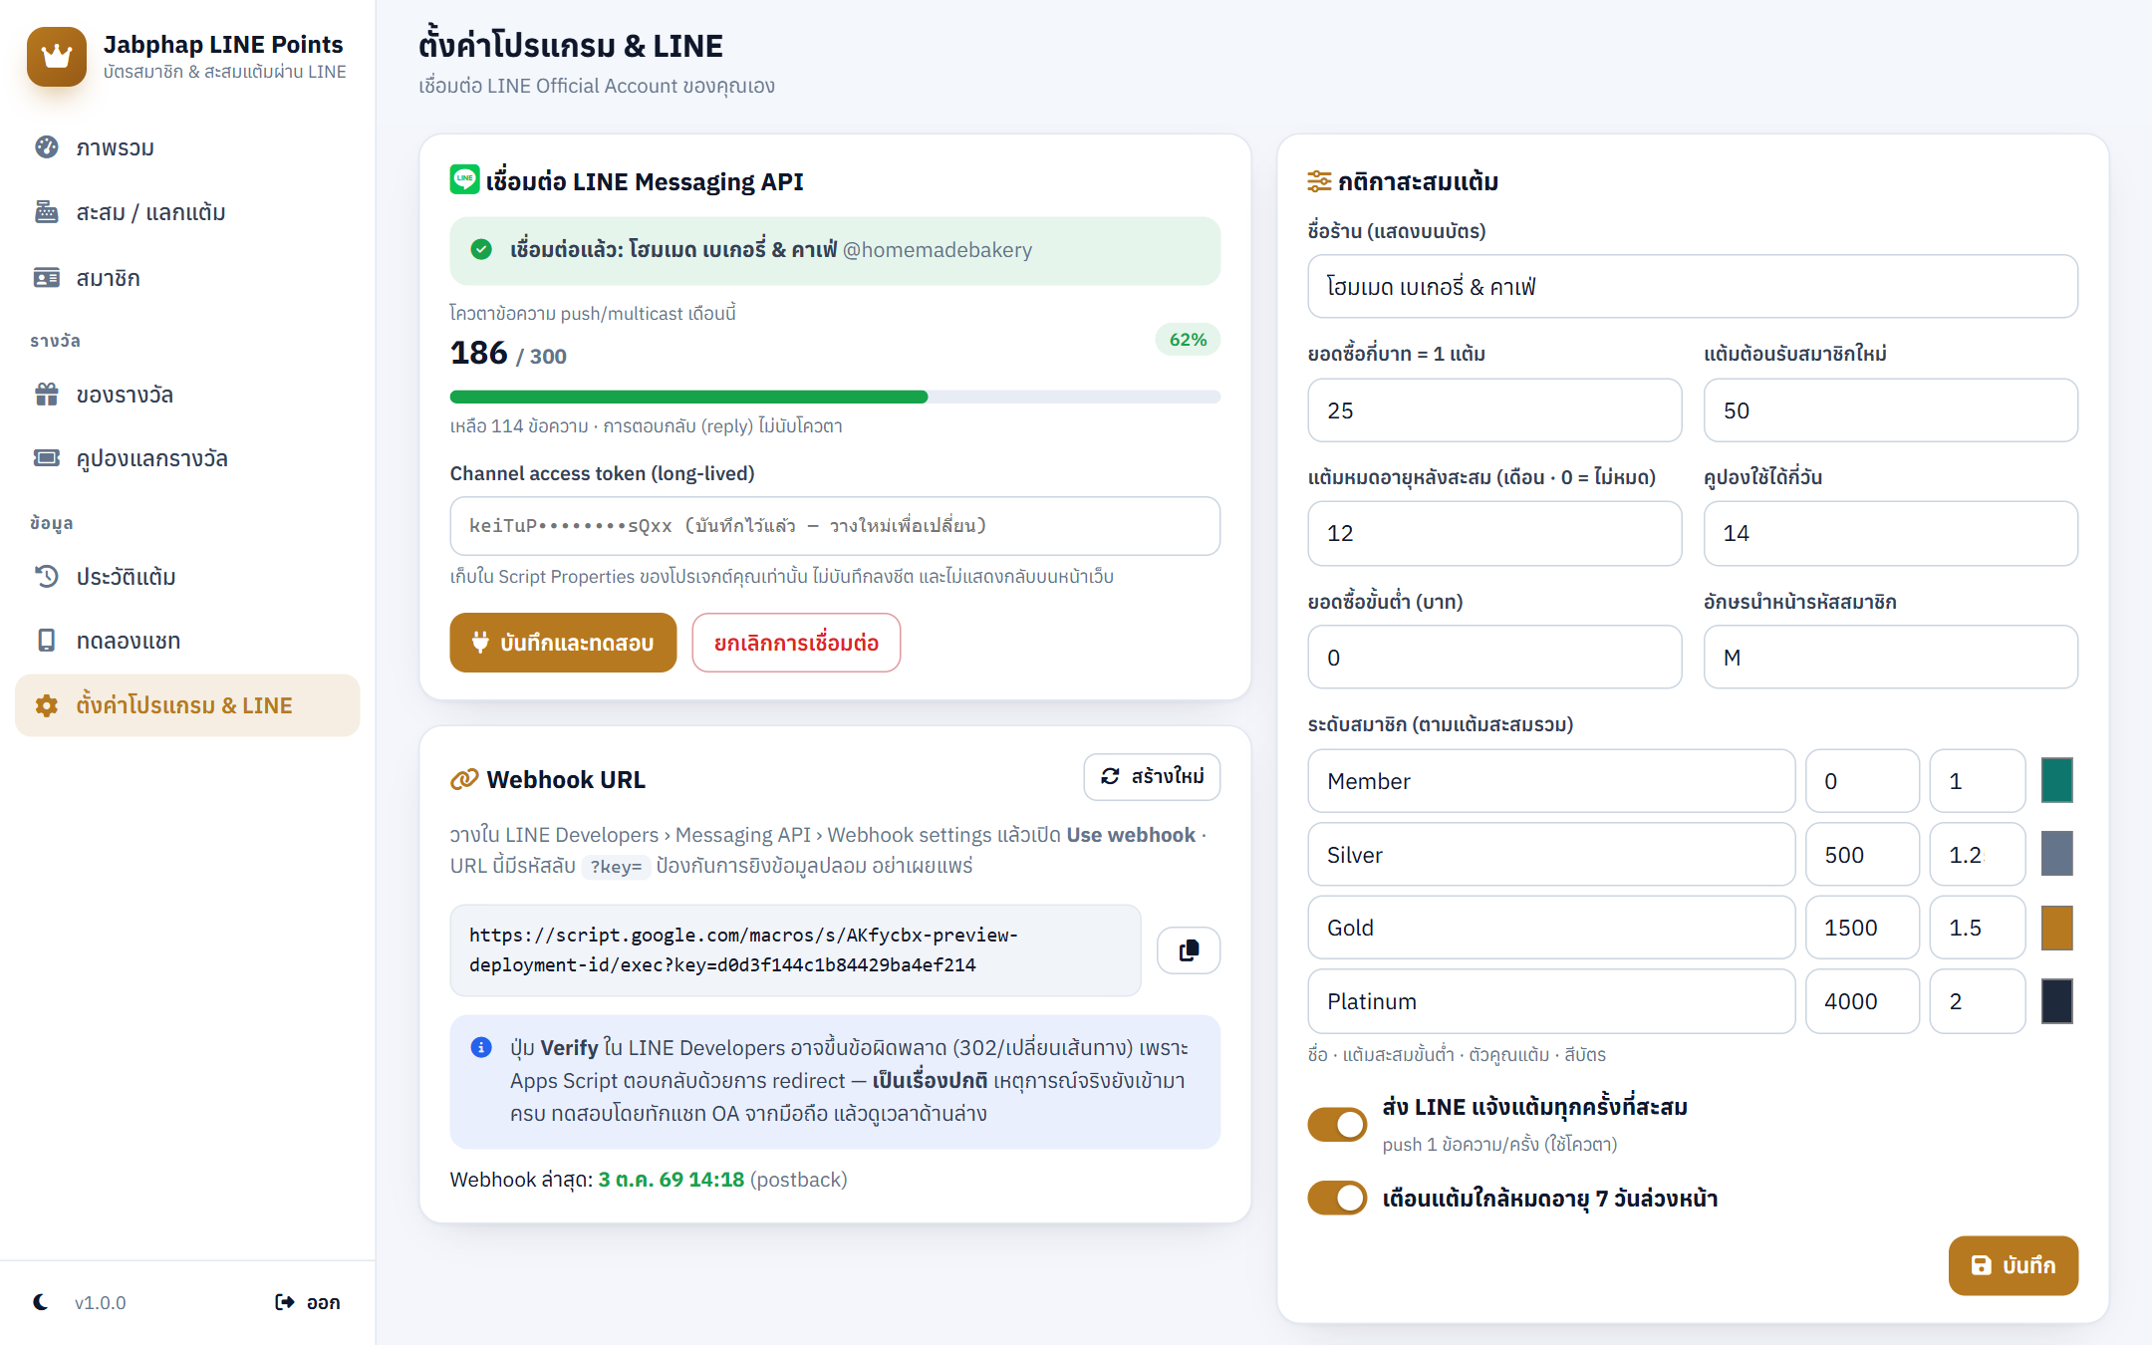The height and width of the screenshot is (1345, 2152).
Task: Click the webhook URL text box
Action: tap(795, 950)
